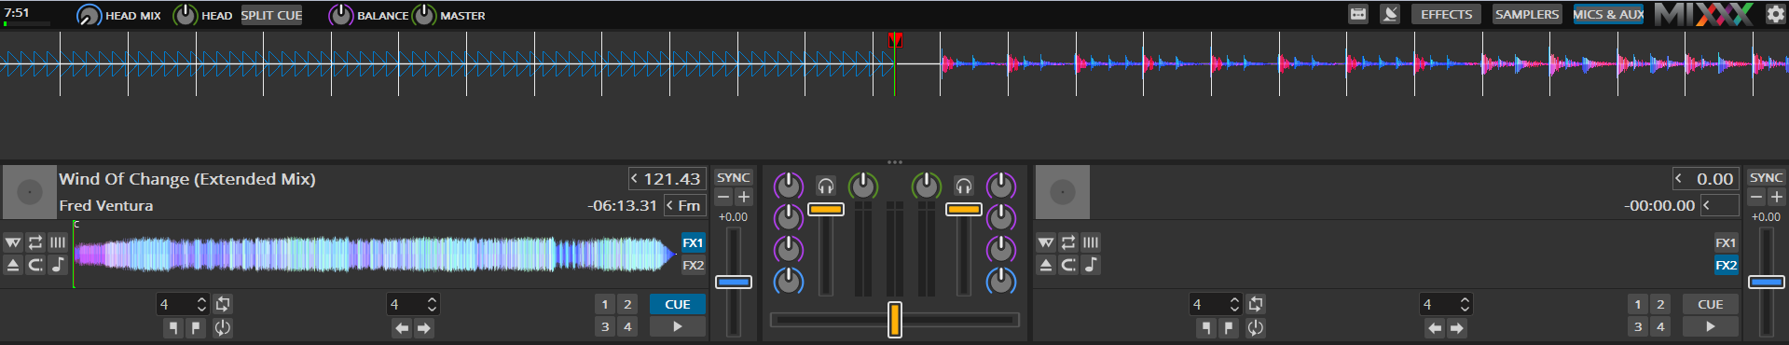Enable left channel headphone cue button
The height and width of the screenshot is (345, 1789).
(x=826, y=186)
